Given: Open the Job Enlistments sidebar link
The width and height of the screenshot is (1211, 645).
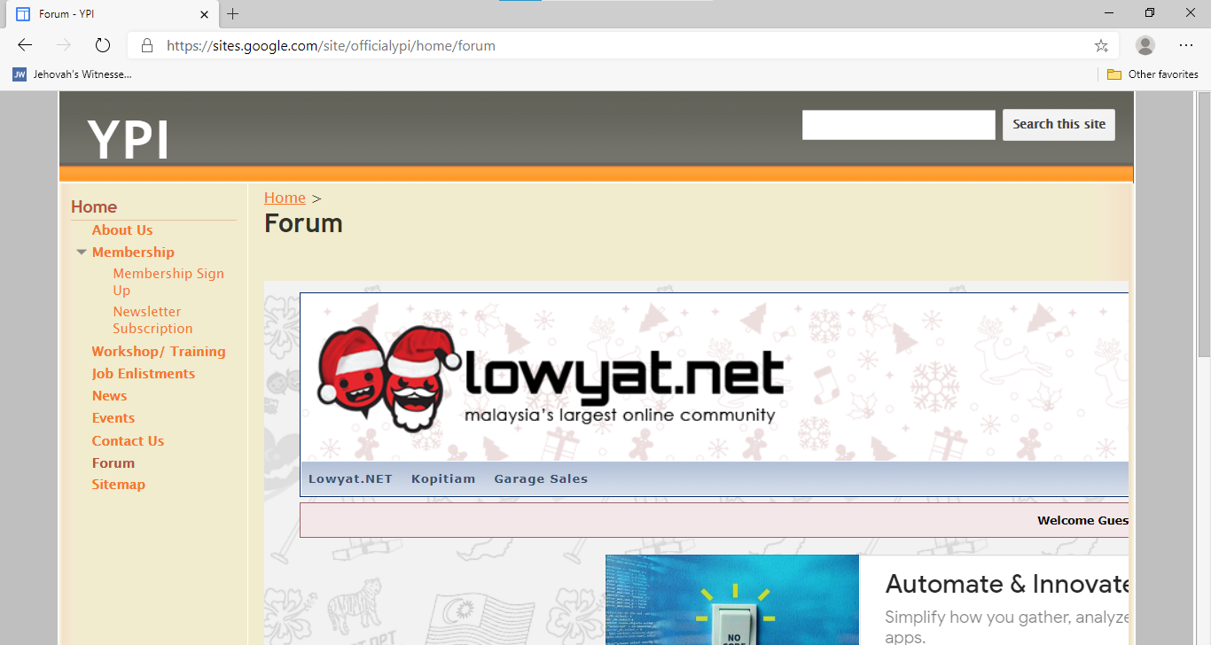Looking at the screenshot, I should 144,374.
